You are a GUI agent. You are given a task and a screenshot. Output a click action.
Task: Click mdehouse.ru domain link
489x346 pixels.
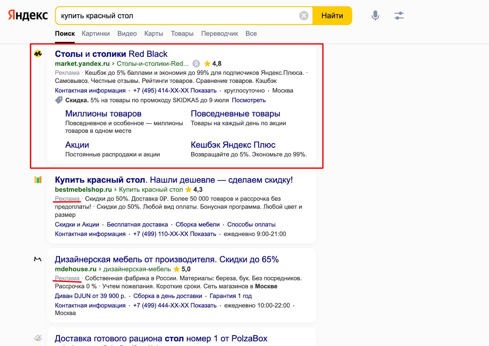76,269
